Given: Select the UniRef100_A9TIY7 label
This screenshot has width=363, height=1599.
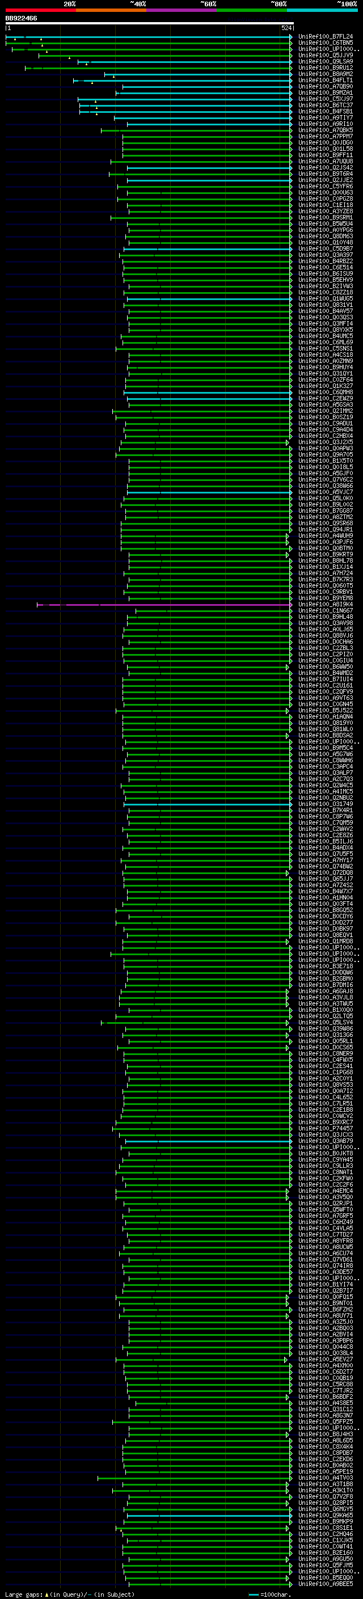Looking at the screenshot, I should pos(325,118).
